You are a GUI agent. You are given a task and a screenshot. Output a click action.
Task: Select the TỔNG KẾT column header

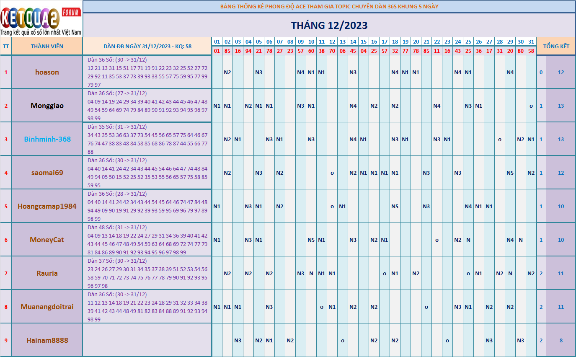(556, 46)
